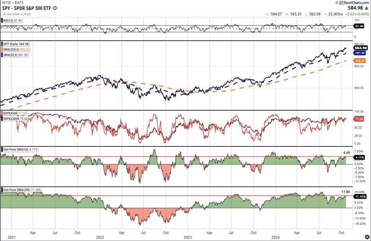Open the StockCharts.com logo link
Image resolution: width=371 pixels, height=241 pixels.
[x=354, y=3]
